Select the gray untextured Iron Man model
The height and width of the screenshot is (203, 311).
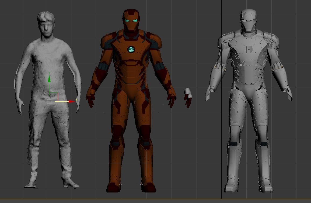tap(248, 101)
